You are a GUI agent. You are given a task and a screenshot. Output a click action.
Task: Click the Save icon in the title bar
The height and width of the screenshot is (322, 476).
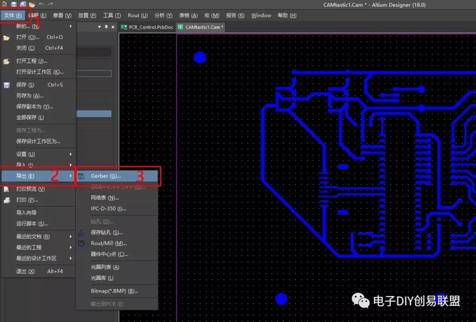tap(14, 4)
